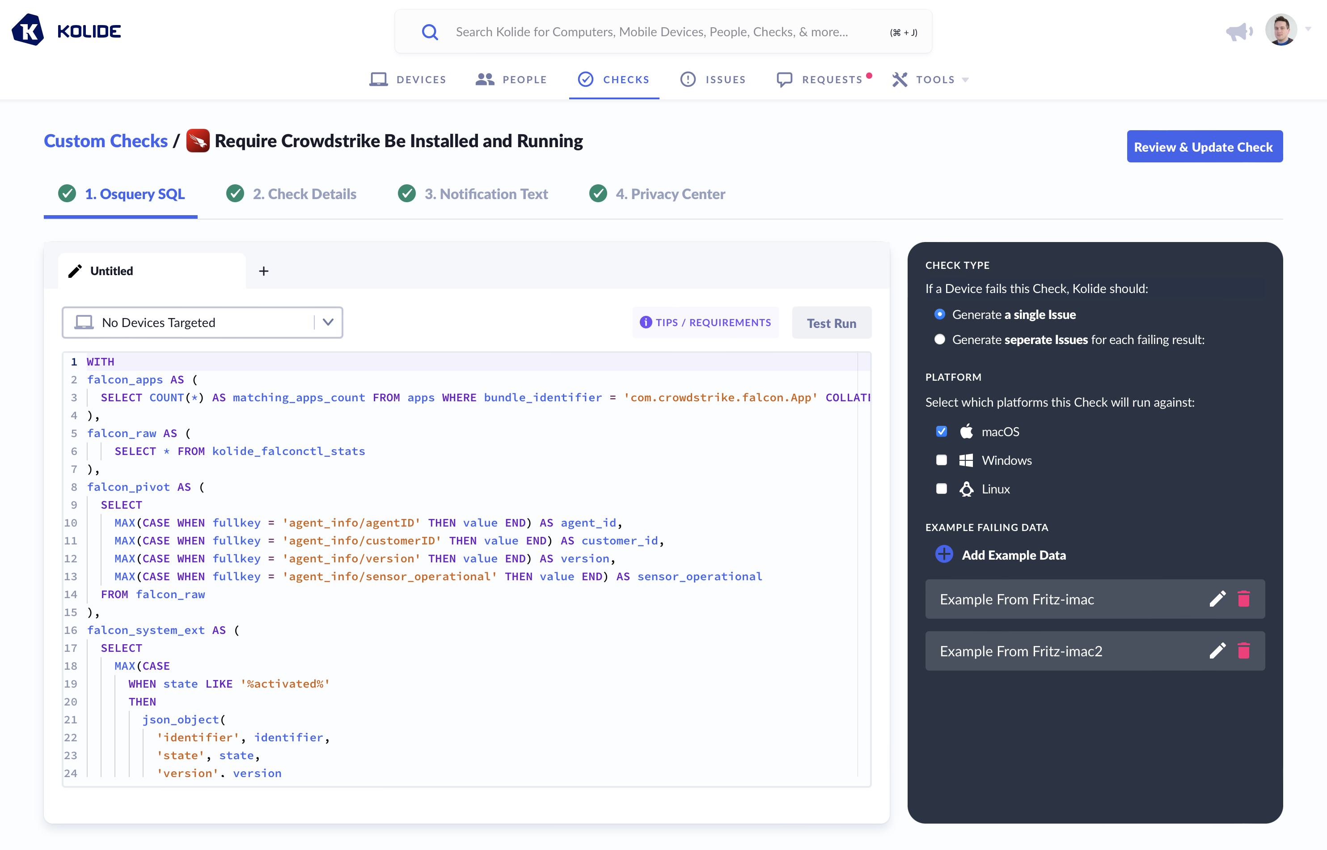Click the Kolide logo icon

(x=28, y=30)
